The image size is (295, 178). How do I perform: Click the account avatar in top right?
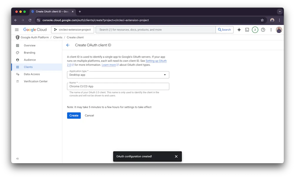pyautogui.click(x=279, y=30)
